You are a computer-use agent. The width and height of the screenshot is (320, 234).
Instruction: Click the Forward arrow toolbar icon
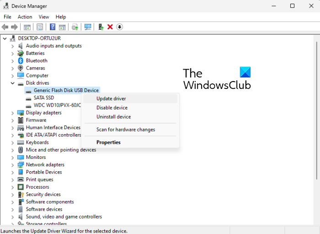pyautogui.click(x=14, y=27)
